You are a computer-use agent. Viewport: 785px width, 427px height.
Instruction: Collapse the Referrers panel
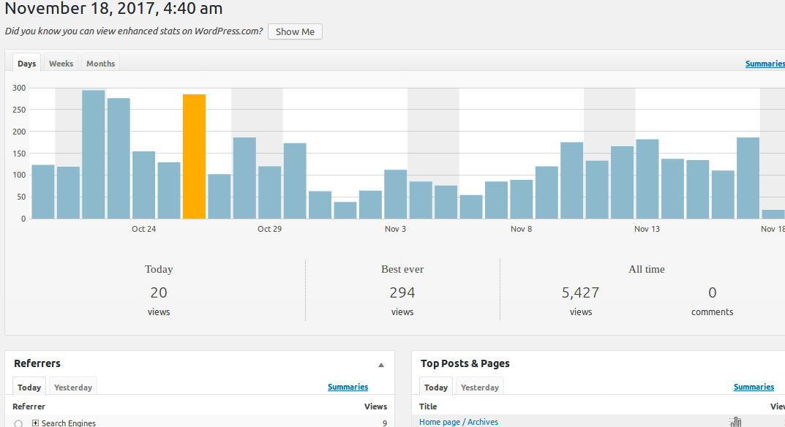pos(380,364)
